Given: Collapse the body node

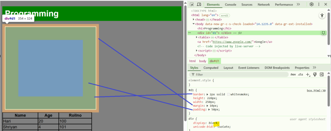Looking at the screenshot, I should [194, 24].
